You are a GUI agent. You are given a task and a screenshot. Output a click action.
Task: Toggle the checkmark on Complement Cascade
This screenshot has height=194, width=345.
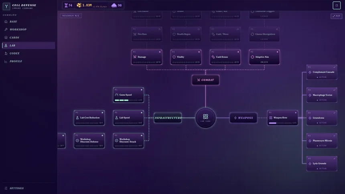tap(335, 67)
